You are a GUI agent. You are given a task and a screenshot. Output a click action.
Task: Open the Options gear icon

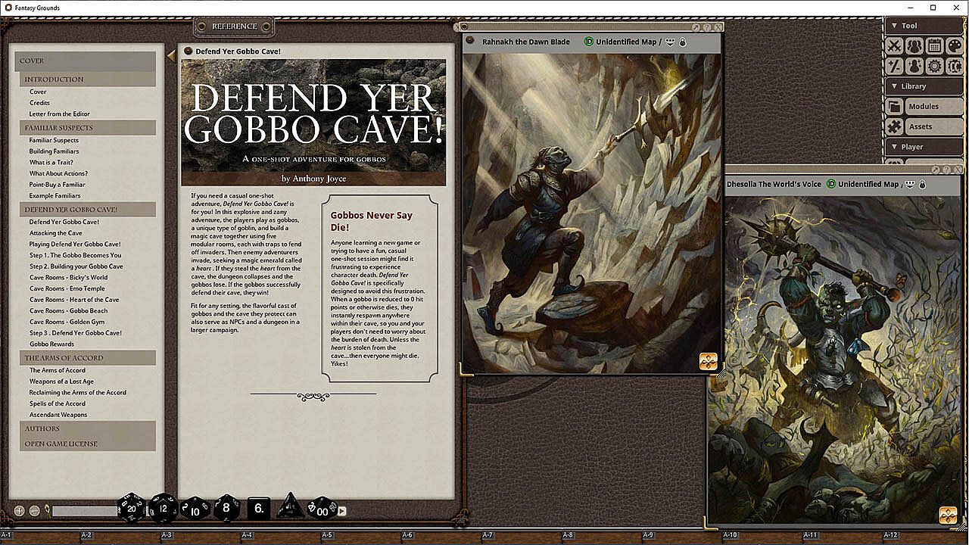pyautogui.click(x=935, y=66)
